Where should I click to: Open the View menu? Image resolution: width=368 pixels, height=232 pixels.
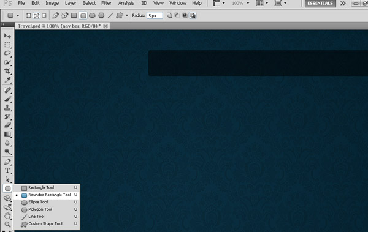(158, 3)
